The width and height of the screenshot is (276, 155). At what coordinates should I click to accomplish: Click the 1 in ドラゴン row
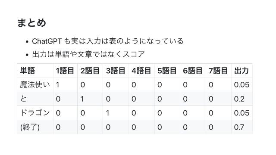[x=107, y=113]
